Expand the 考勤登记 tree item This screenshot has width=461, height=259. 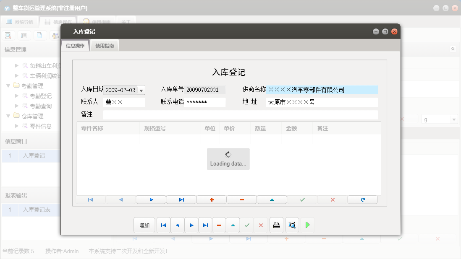(17, 95)
